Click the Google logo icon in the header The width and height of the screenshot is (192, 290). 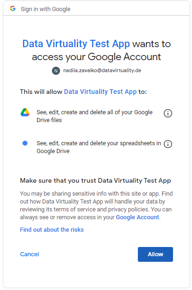click(12, 8)
